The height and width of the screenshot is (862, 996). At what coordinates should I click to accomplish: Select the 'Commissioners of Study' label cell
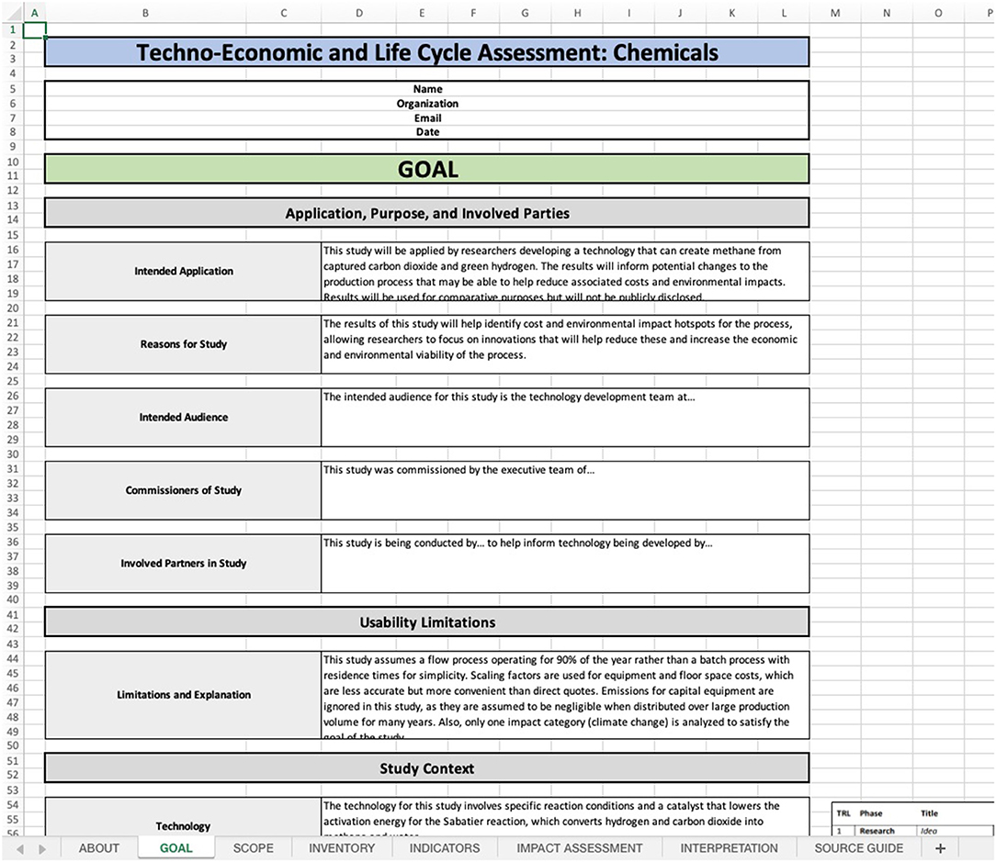(184, 490)
